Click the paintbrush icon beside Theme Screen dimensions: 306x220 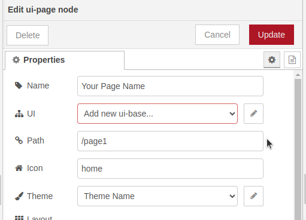click(x=19, y=196)
